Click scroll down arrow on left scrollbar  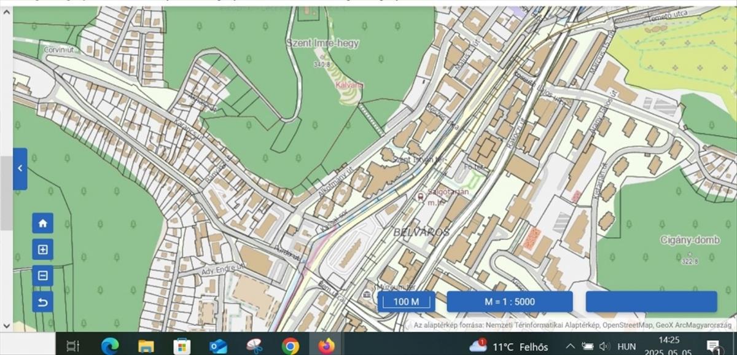click(6, 326)
